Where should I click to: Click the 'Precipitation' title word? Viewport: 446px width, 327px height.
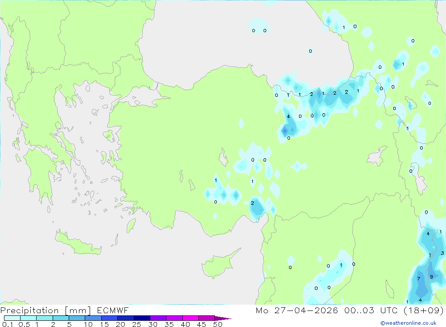coord(29,310)
